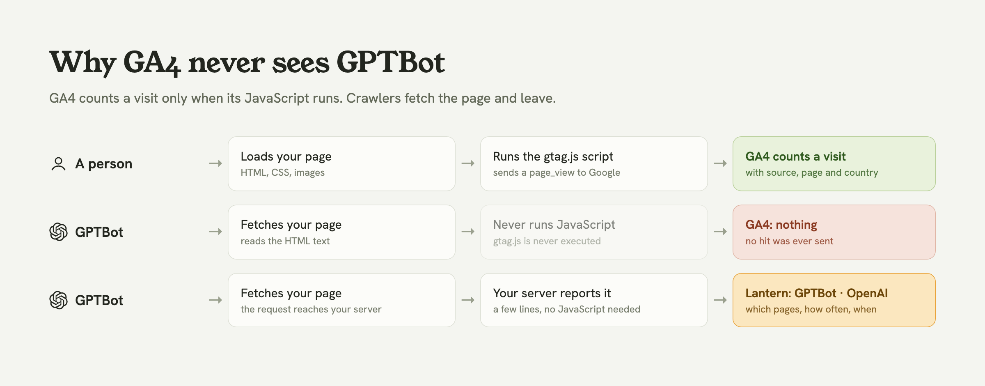Click 'with source, page and country' text
This screenshot has width=985, height=386.
(812, 173)
